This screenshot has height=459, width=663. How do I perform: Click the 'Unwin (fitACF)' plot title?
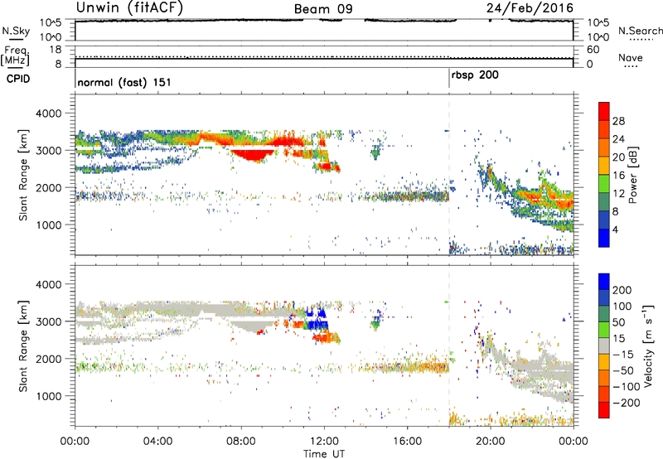tap(129, 7)
